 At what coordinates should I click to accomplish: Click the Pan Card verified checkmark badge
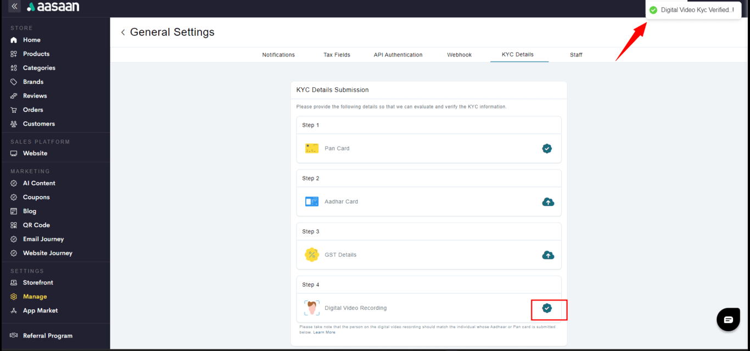point(547,149)
